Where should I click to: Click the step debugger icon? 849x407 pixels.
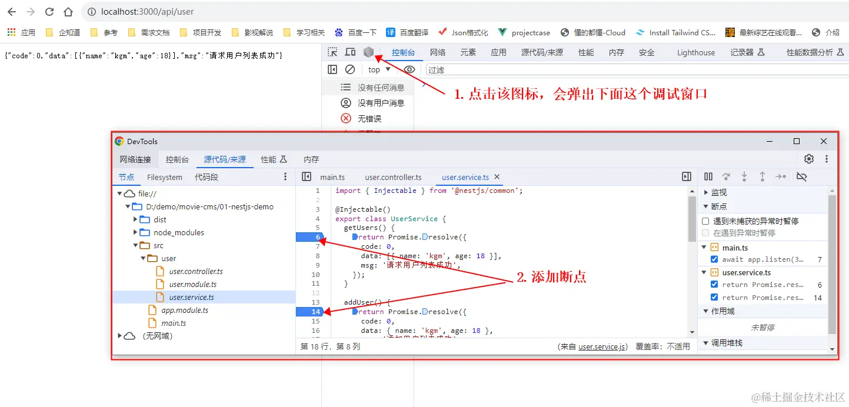tap(781, 176)
